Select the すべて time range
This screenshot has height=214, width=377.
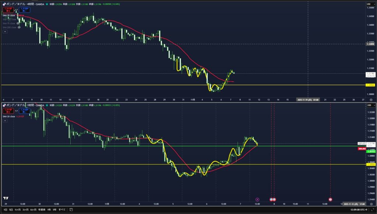pyautogui.click(x=62, y=210)
